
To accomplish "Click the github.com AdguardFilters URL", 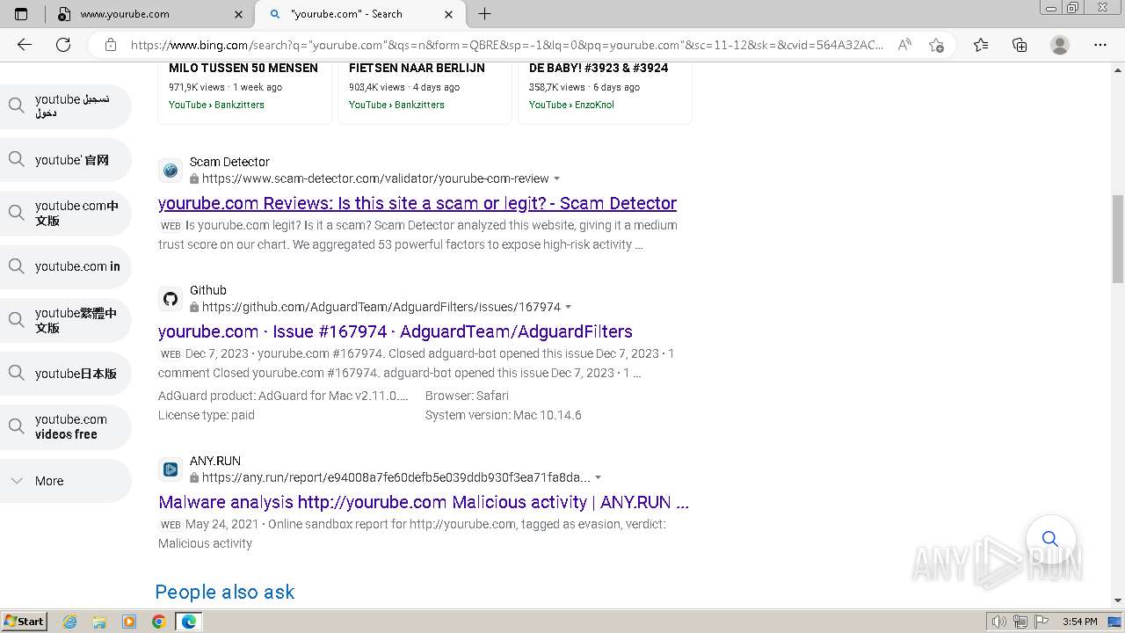I will pos(381,307).
